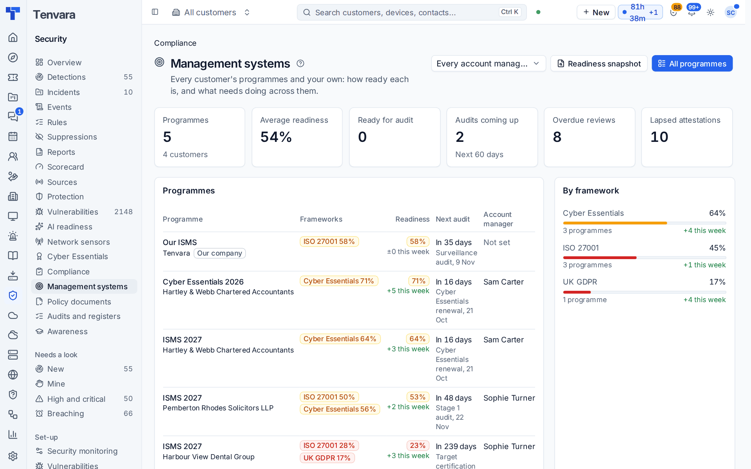Open Scorecard in the sidebar

(84, 167)
